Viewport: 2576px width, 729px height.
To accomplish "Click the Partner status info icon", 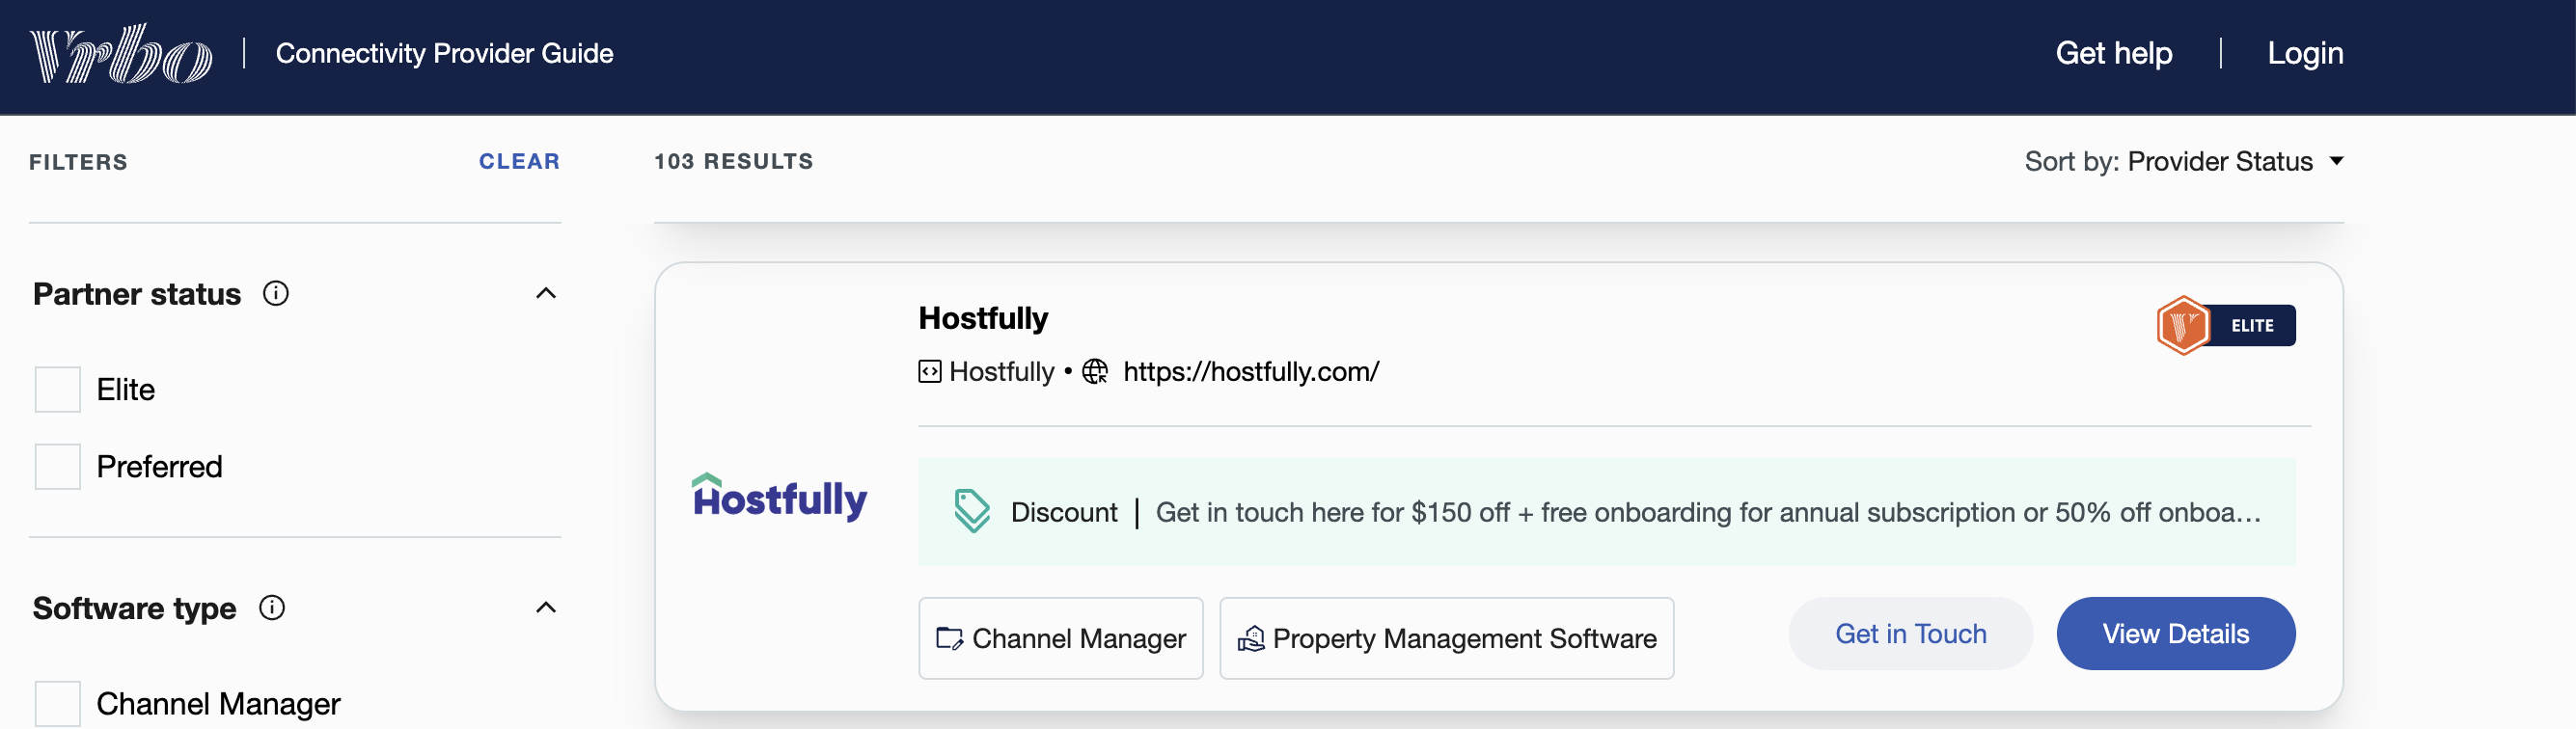I will (277, 293).
